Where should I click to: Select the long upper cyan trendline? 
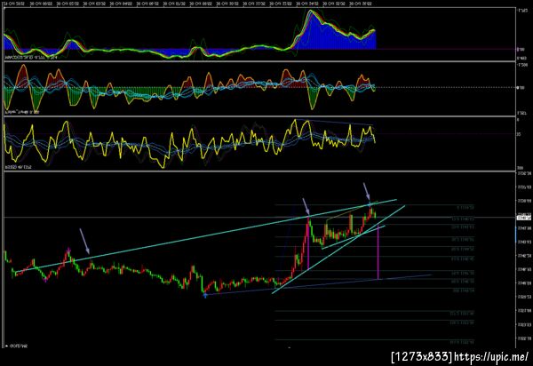tap(206, 235)
